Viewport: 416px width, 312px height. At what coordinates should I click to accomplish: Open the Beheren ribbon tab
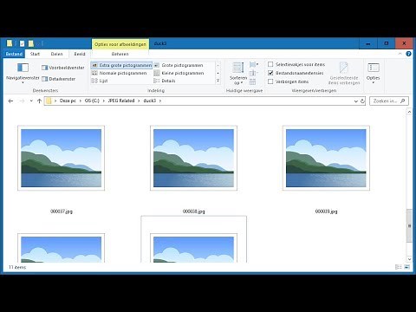(x=120, y=54)
